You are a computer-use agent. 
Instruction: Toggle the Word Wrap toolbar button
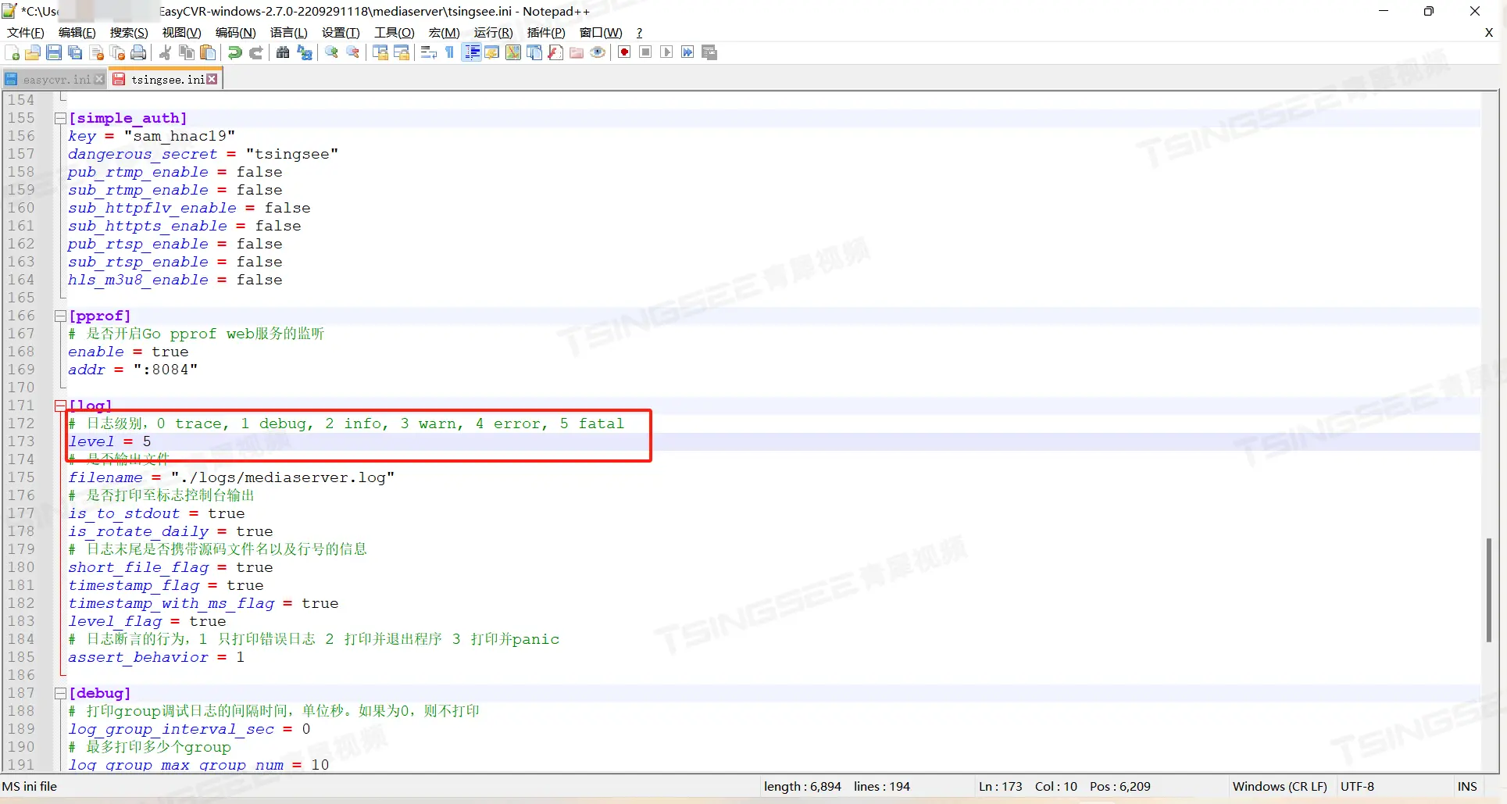[x=428, y=52]
